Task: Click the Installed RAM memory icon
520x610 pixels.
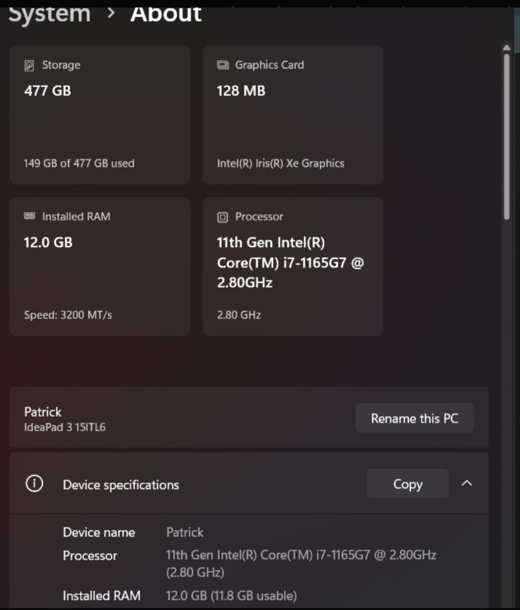Action: tap(29, 216)
